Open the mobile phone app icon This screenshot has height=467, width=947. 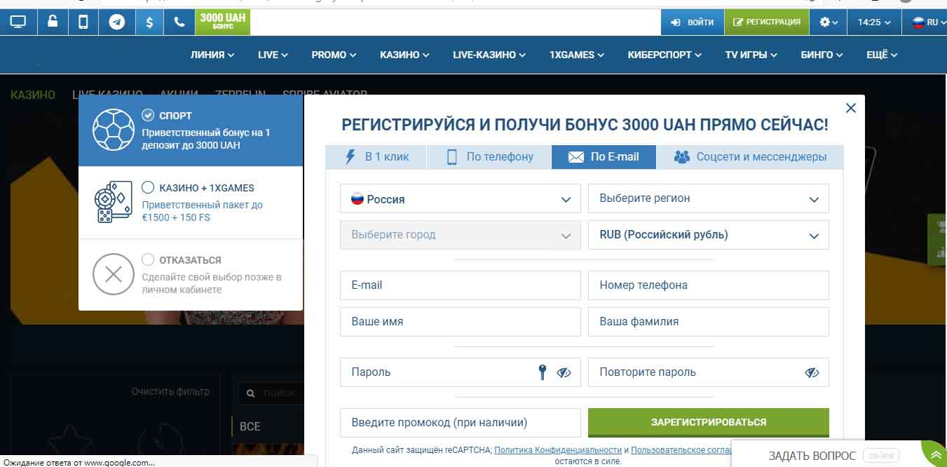point(83,22)
